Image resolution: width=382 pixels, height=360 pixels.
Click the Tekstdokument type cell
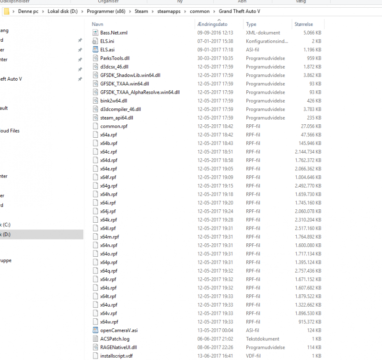tap(263, 339)
